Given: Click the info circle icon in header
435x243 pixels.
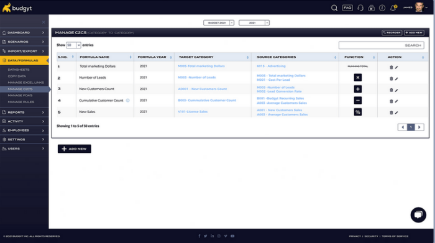Looking at the screenshot, I should (x=382, y=7).
